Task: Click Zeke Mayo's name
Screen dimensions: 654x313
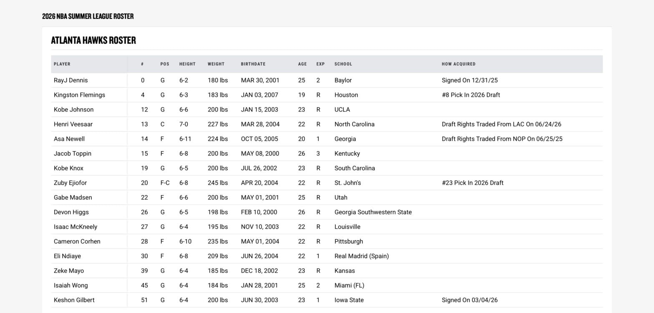Action: [x=69, y=271]
